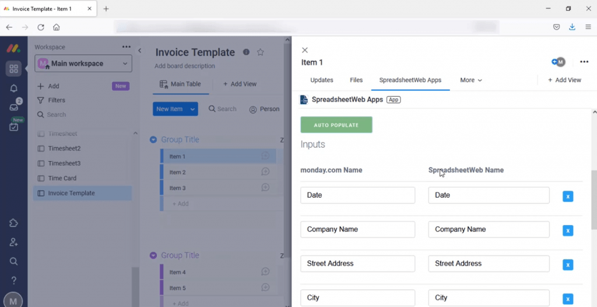Collapse the first Group Title group
597x307 pixels.
click(x=153, y=140)
